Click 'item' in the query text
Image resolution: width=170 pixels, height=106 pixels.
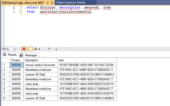[x=107, y=7]
